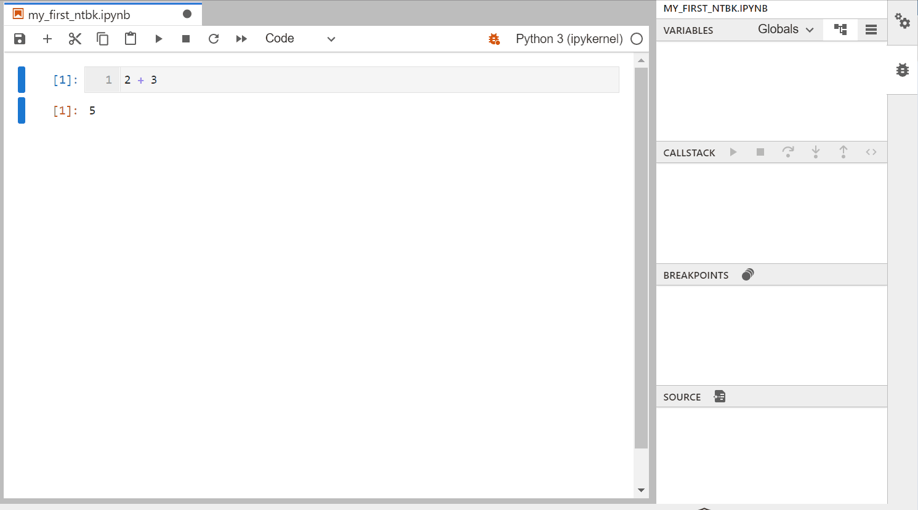
Task: Switch variables to tree view
Action: tap(840, 30)
